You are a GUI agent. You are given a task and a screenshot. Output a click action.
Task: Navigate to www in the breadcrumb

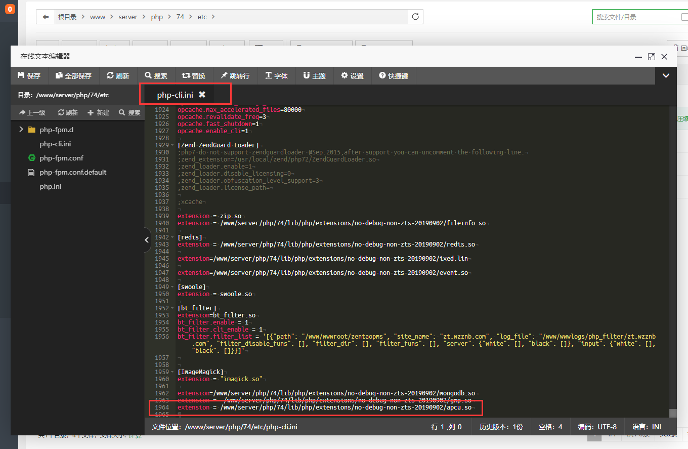click(x=98, y=17)
